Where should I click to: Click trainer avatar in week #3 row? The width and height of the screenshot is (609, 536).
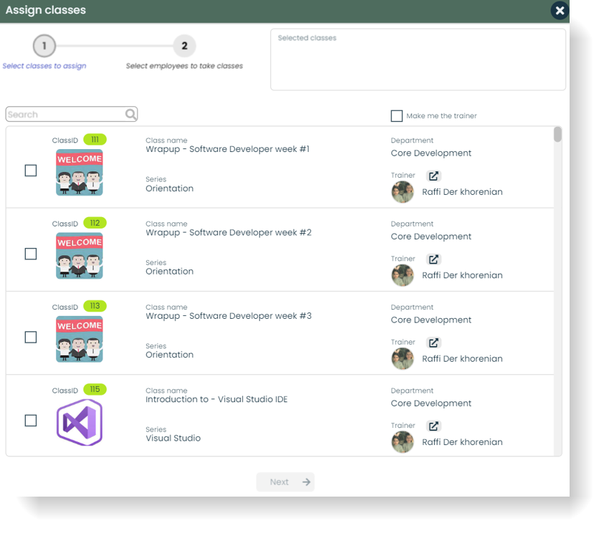(x=403, y=358)
